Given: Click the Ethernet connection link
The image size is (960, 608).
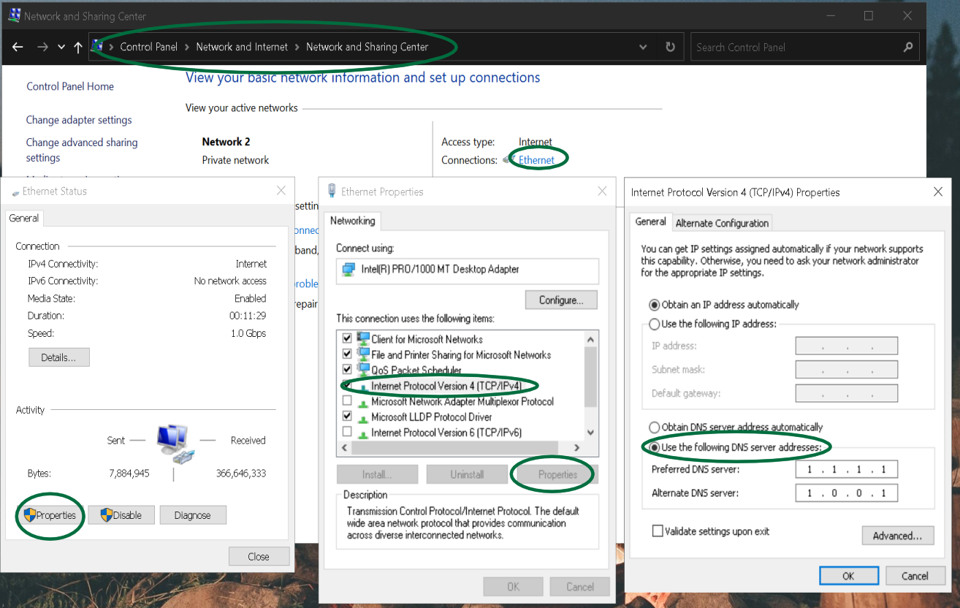Looking at the screenshot, I should click(x=536, y=160).
